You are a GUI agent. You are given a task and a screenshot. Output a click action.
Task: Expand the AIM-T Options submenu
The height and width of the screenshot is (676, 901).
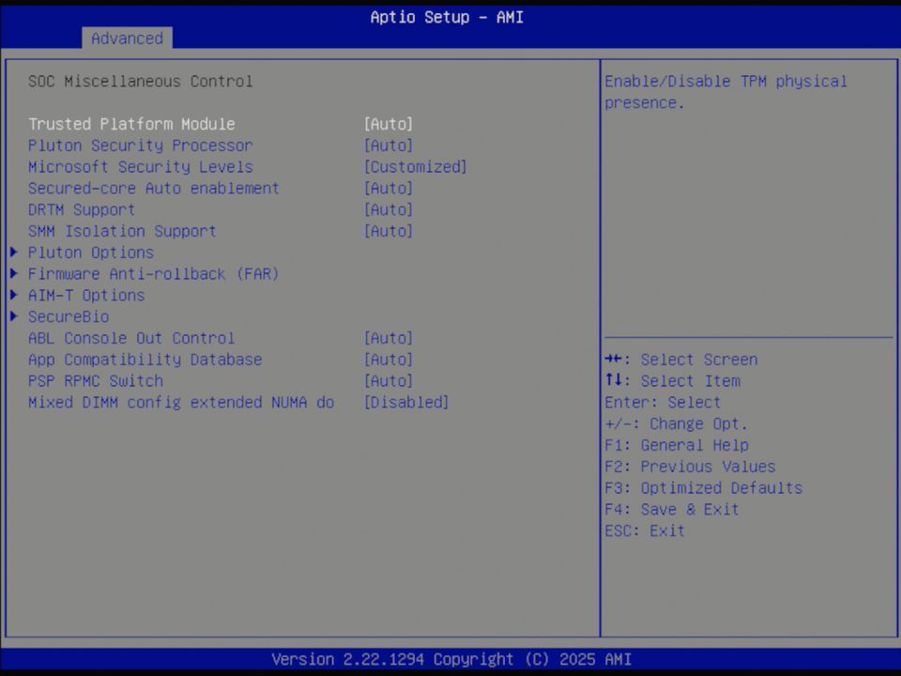pyautogui.click(x=86, y=295)
